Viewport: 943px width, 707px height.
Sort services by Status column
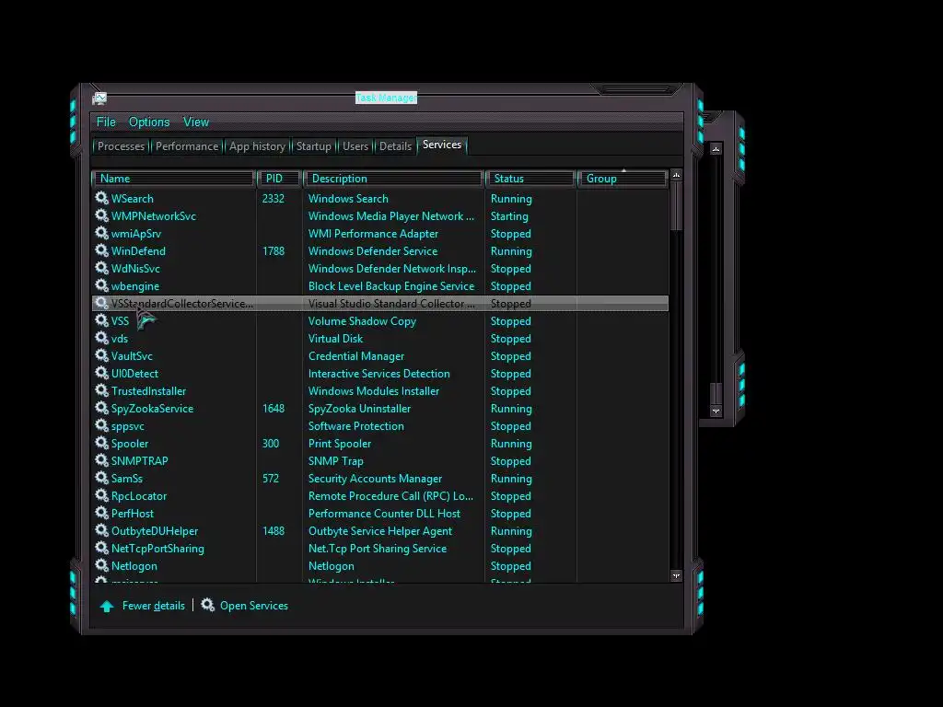[531, 179]
